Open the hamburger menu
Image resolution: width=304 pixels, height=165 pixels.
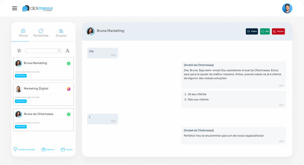pyautogui.click(x=15, y=8)
